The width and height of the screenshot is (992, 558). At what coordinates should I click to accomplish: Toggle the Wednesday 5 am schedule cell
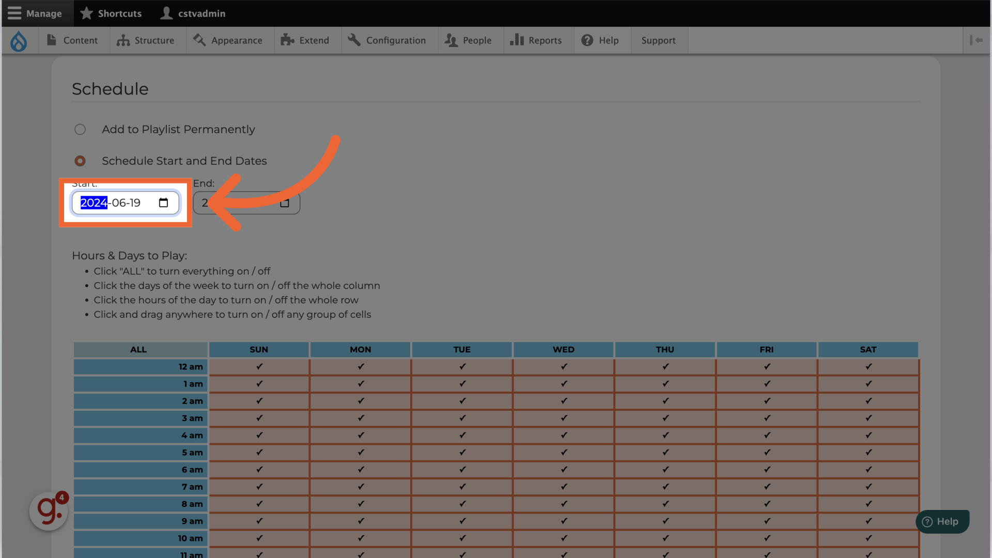pos(563,453)
